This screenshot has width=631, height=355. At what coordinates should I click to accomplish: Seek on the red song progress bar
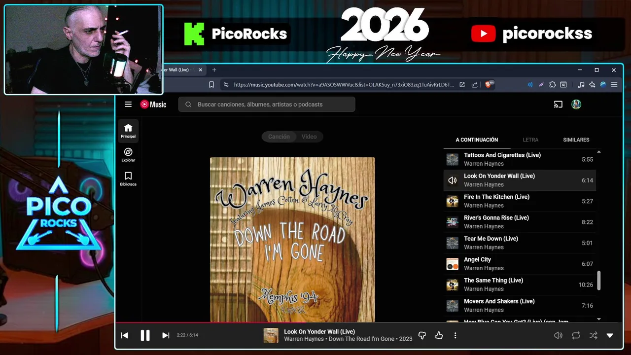(211, 323)
